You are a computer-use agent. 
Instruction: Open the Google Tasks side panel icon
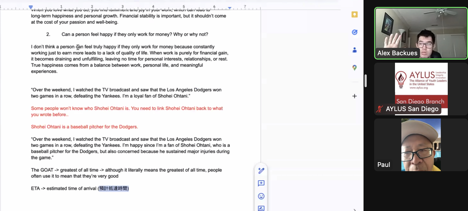354,32
